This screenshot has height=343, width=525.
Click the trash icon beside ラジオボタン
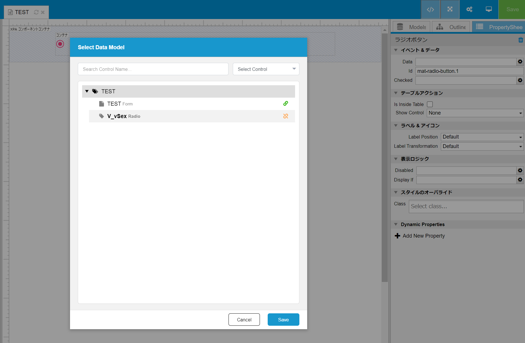point(520,40)
